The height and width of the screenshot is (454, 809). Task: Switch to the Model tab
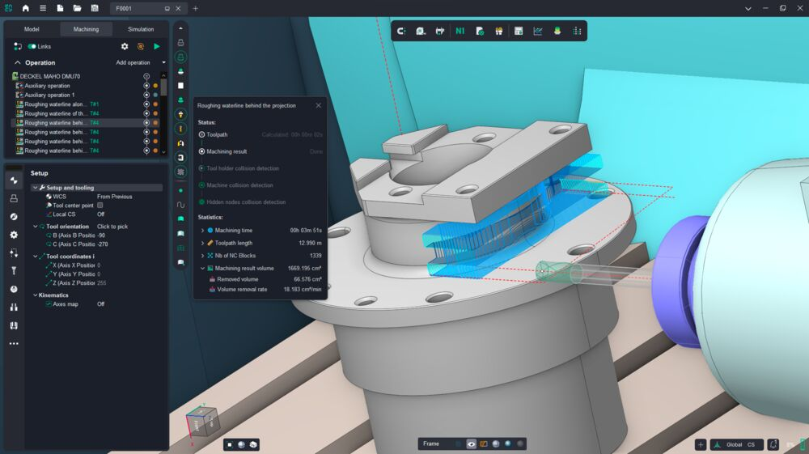pyautogui.click(x=32, y=29)
